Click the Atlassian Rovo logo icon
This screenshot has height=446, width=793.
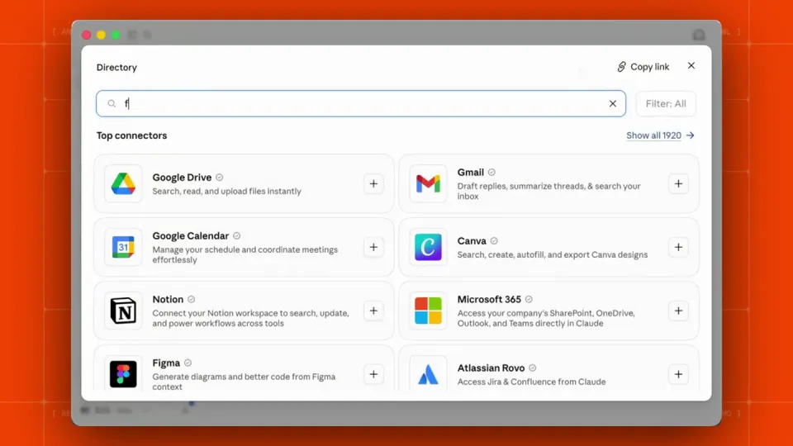pos(428,374)
